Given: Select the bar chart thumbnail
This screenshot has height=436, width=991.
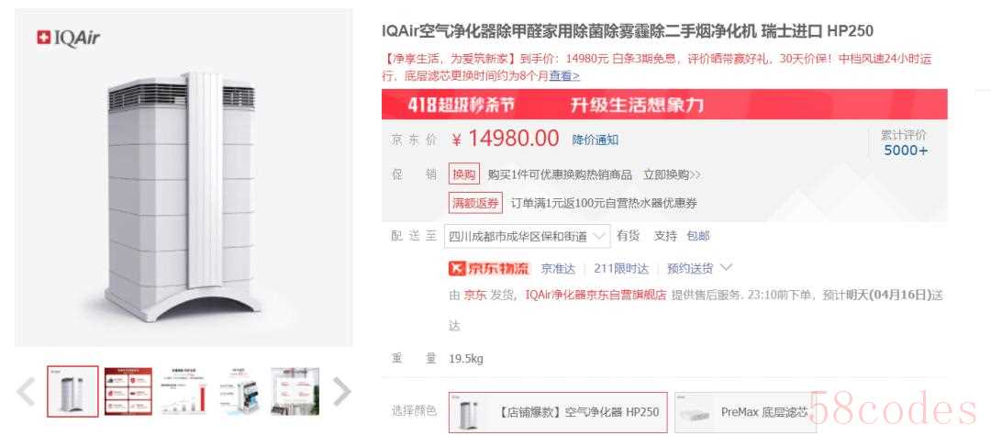Looking at the screenshot, I should (x=184, y=391).
